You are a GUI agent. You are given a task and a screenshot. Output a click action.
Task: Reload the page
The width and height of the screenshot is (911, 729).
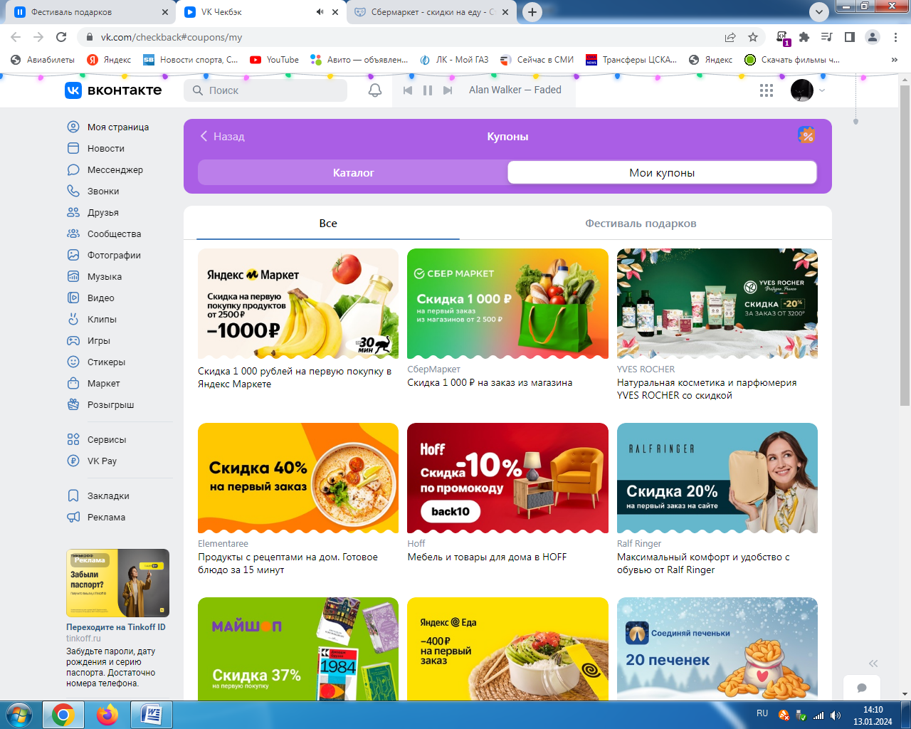click(61, 37)
